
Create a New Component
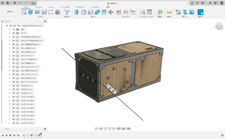coord(119,12)
